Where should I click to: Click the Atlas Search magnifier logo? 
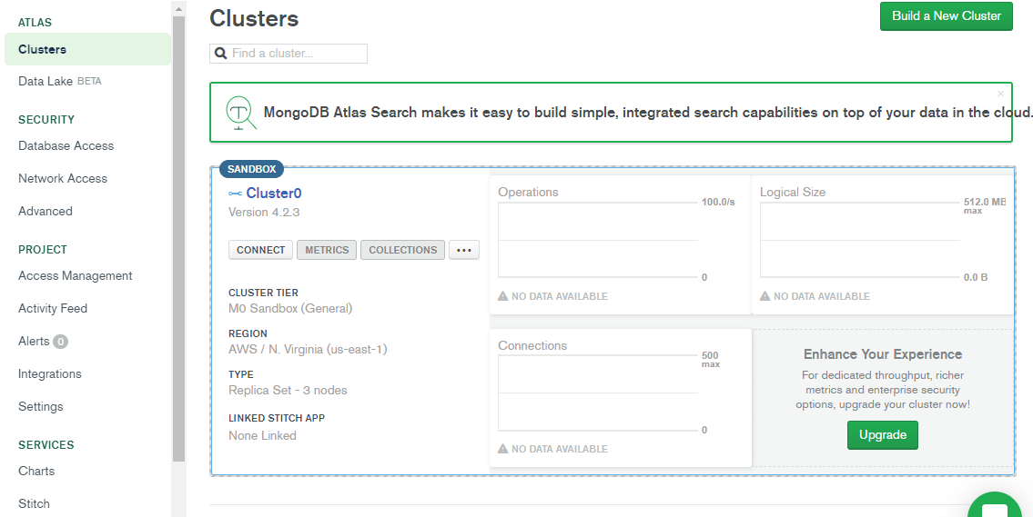240,113
